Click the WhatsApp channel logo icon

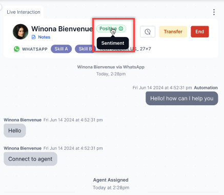coord(16,49)
